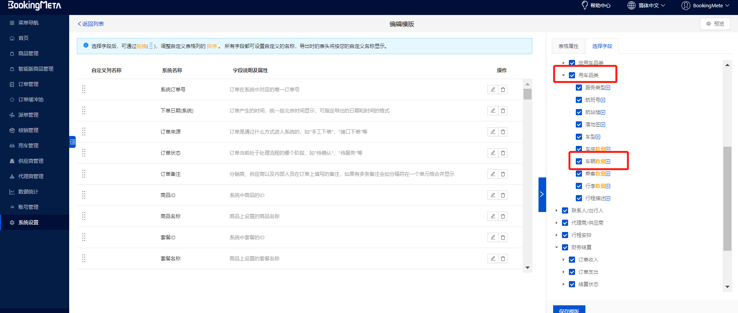The width and height of the screenshot is (738, 313).
Task: Add 行李数量 field via plus icon
Action: click(x=608, y=186)
